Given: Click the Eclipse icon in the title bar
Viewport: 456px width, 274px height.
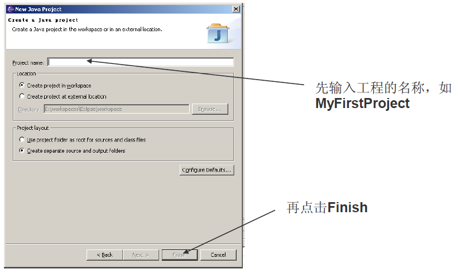Looking at the screenshot, I should 11,9.
